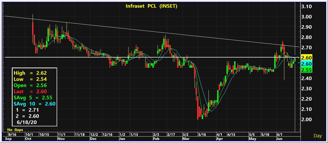Click the Infraset PCL (INSET) chart title
The width and height of the screenshot is (328, 143).
151,6
